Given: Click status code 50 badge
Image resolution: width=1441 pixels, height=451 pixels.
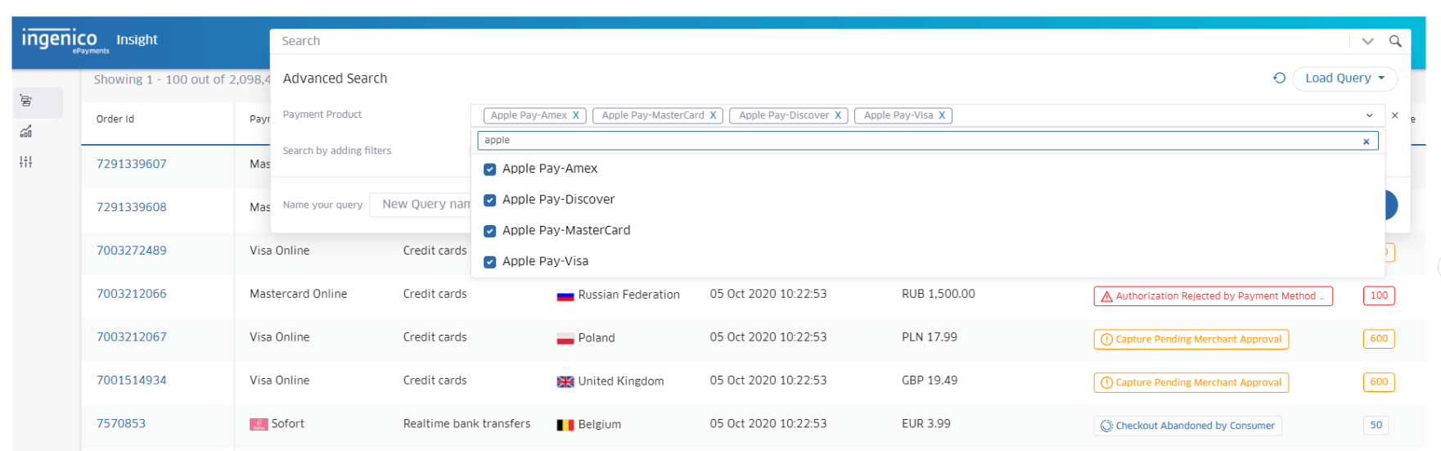Looking at the screenshot, I should tap(1376, 426).
